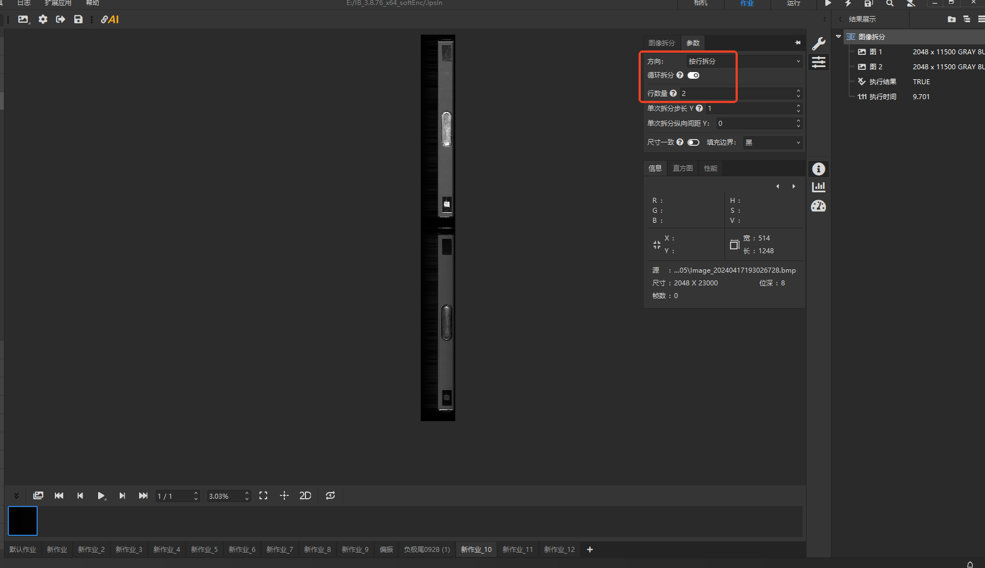Click the crosshair center icon
This screenshot has width=985, height=568.
point(284,496)
